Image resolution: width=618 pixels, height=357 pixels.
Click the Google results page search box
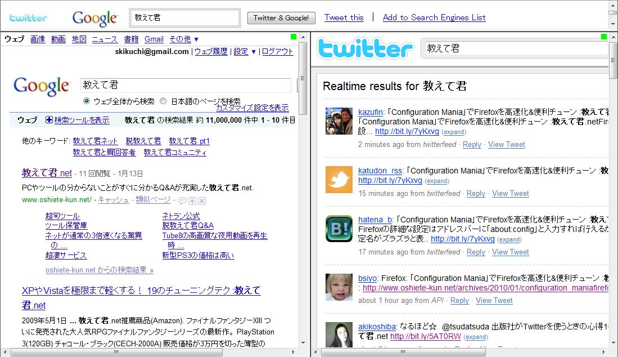pos(186,85)
